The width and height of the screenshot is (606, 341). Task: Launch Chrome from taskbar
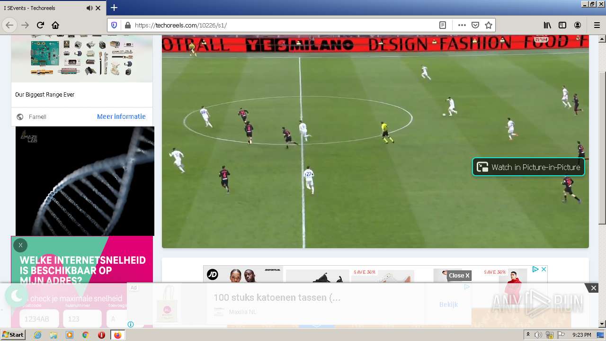(85, 335)
